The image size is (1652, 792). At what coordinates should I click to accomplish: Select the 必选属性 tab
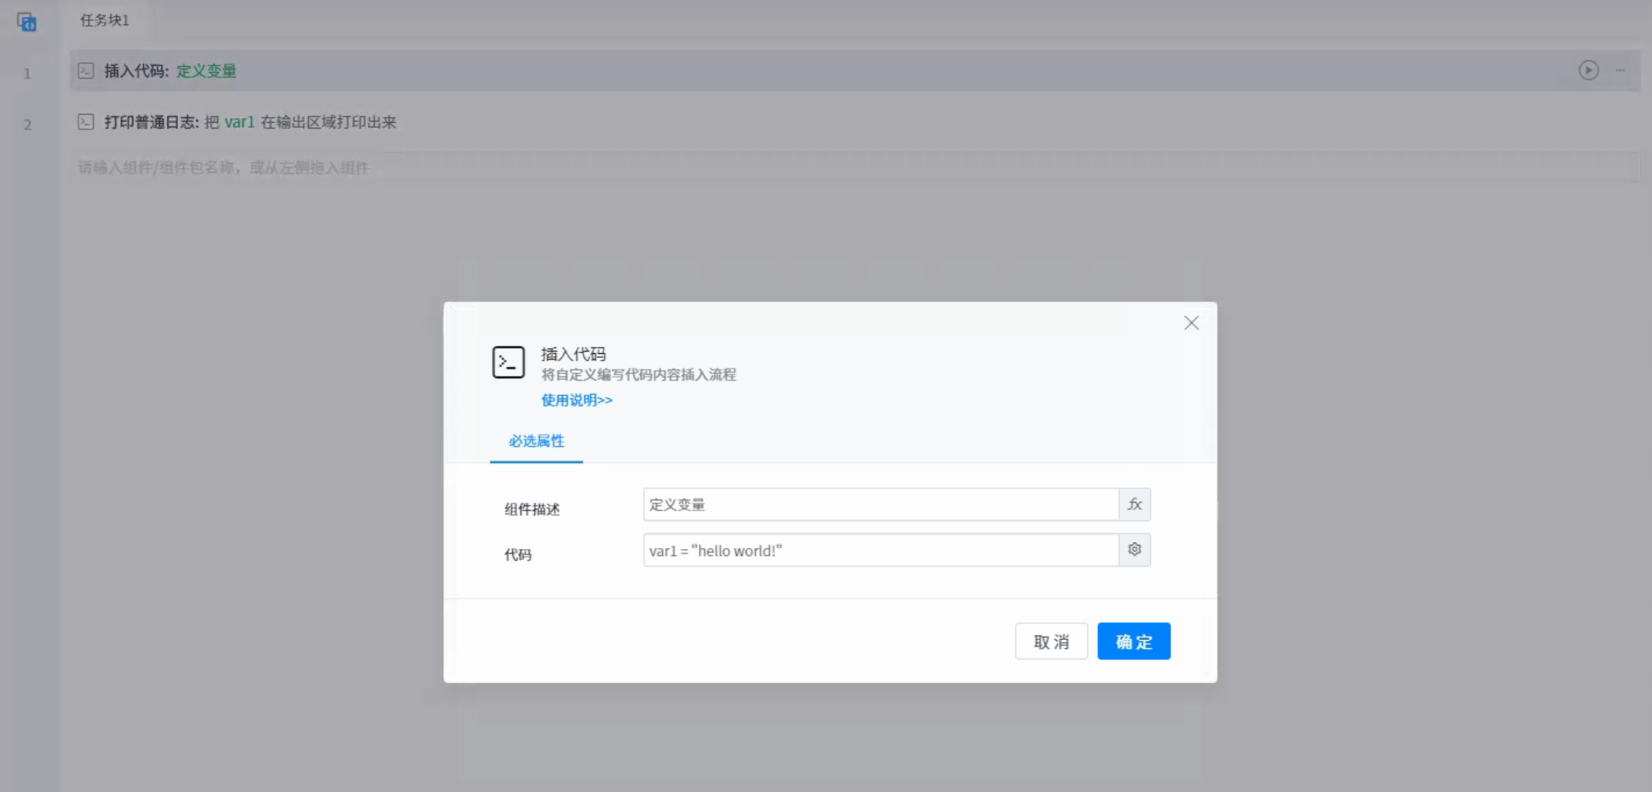tap(536, 441)
